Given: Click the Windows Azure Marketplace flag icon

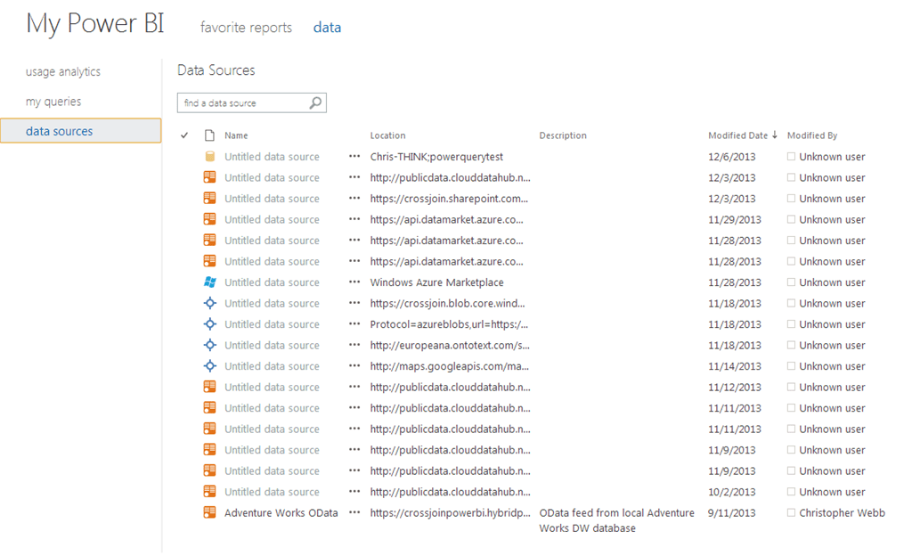Looking at the screenshot, I should click(210, 282).
